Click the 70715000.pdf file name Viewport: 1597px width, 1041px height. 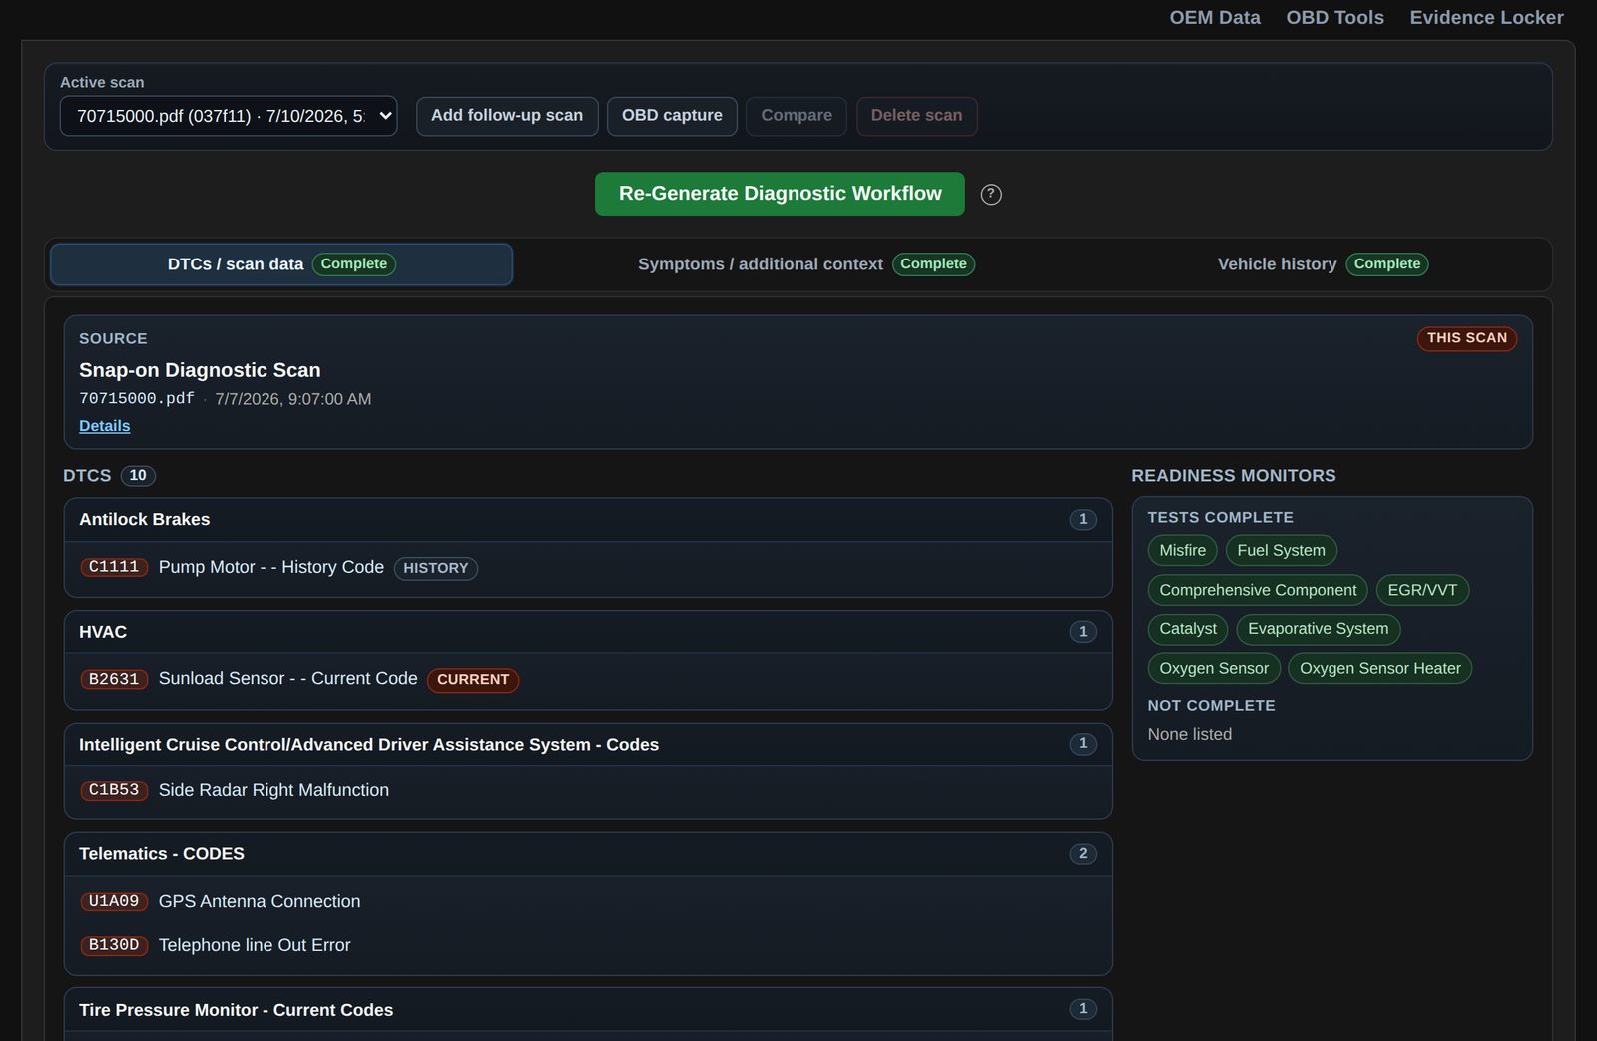point(136,399)
